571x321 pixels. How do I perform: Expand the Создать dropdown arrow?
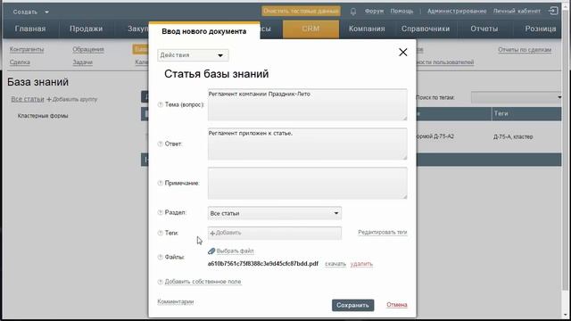tap(46, 12)
